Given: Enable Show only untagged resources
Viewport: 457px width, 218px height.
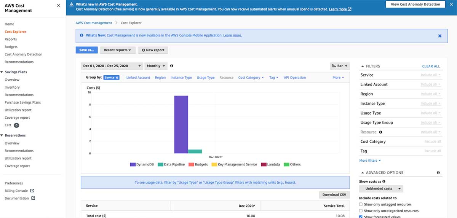Looking at the screenshot, I should pyautogui.click(x=361, y=204).
